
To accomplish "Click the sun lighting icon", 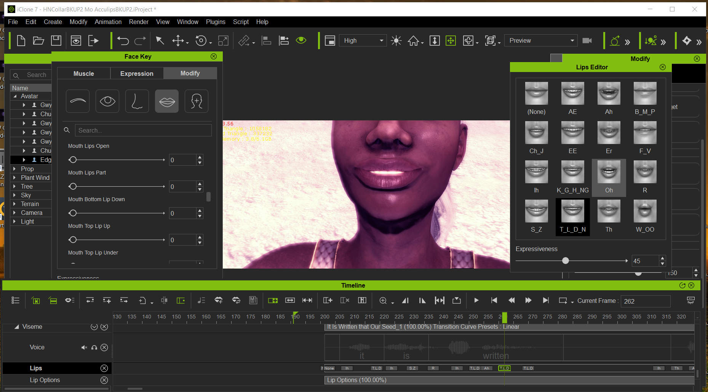I will (396, 40).
